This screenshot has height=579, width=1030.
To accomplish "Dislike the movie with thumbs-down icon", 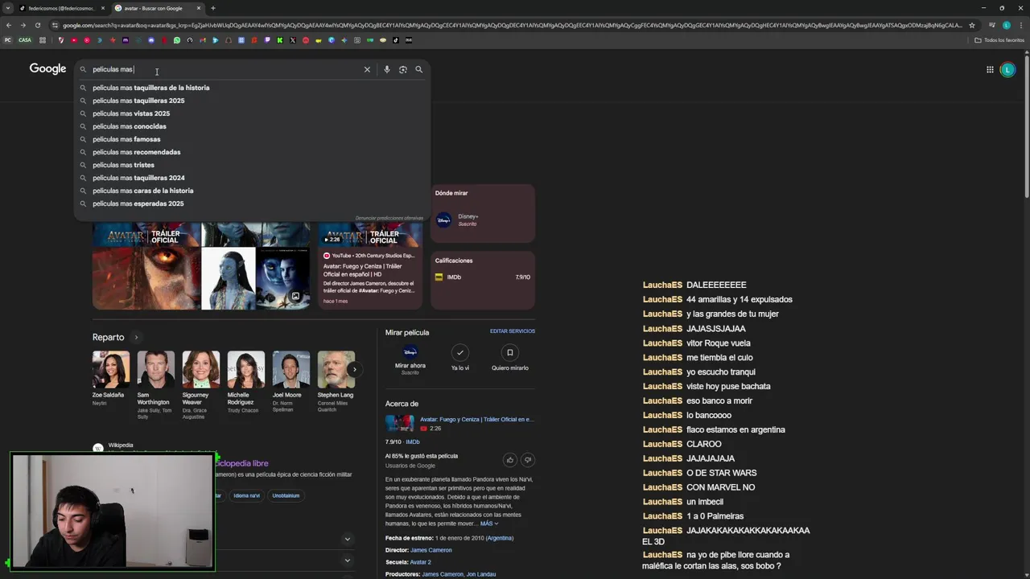I will (528, 460).
